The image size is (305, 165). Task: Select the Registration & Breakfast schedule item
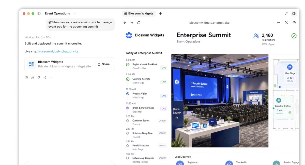coord(146,66)
